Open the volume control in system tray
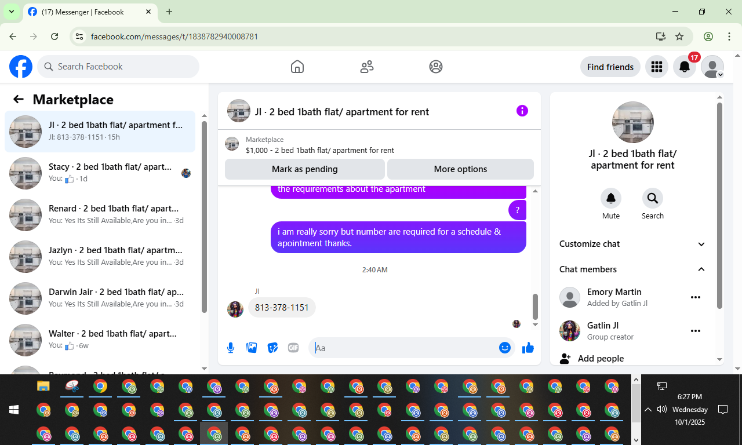The width and height of the screenshot is (742, 445). 662,410
